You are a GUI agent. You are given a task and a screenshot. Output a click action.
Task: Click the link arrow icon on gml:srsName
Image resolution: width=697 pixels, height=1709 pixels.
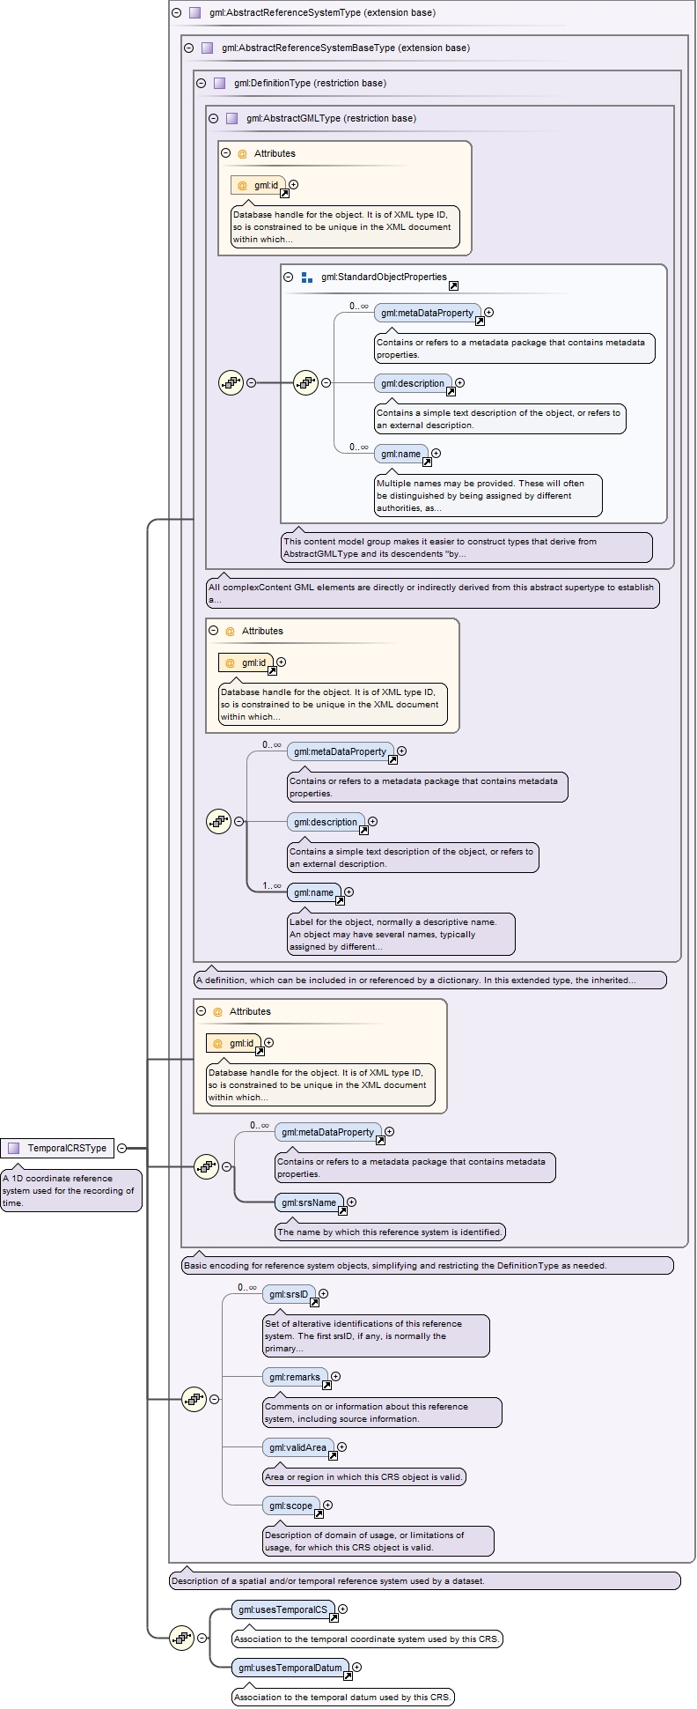click(x=341, y=1210)
